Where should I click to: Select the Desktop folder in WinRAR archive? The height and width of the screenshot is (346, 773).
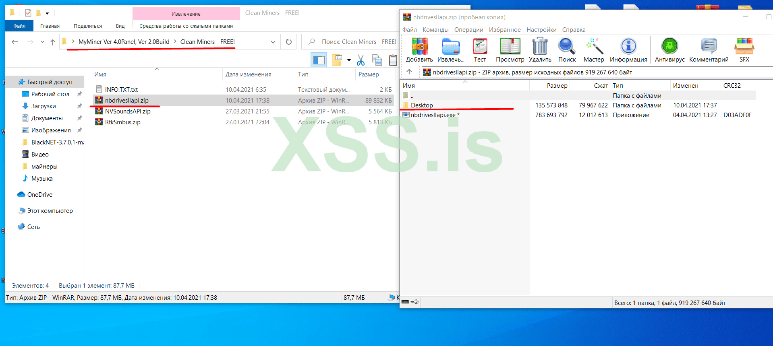point(422,105)
